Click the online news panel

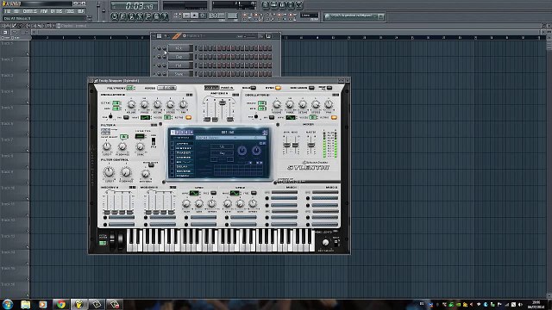(354, 16)
